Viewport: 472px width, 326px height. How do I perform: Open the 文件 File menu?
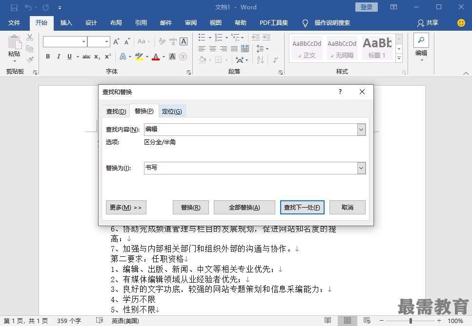pos(14,23)
